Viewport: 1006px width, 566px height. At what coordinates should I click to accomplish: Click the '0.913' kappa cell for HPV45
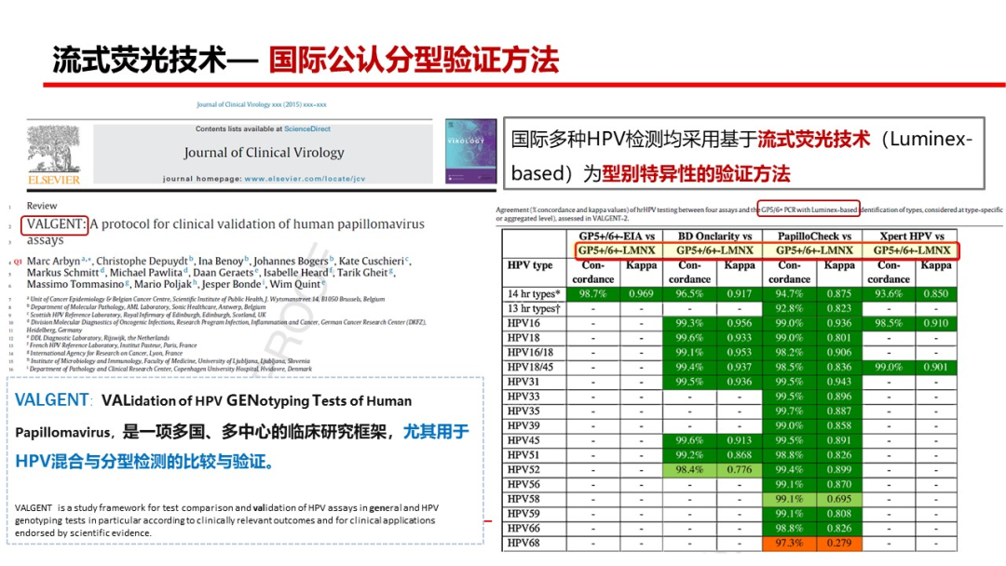(x=739, y=440)
